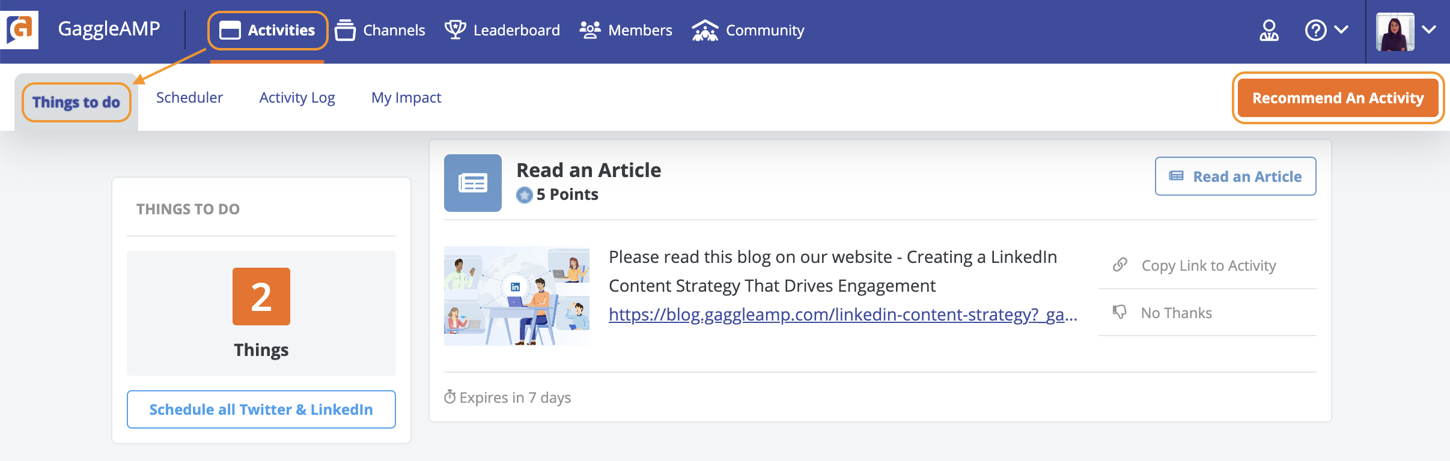Go to the Channels page
The width and height of the screenshot is (1450, 461).
point(380,30)
